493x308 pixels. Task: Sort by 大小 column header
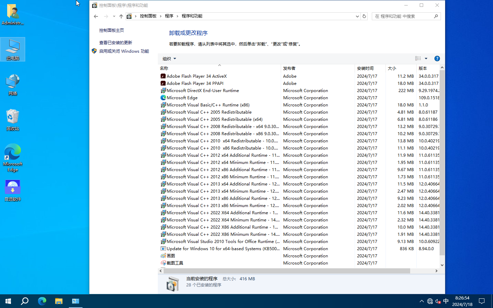(401, 68)
